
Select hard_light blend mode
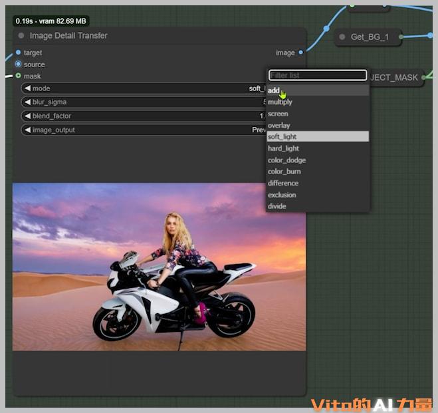[x=318, y=148]
